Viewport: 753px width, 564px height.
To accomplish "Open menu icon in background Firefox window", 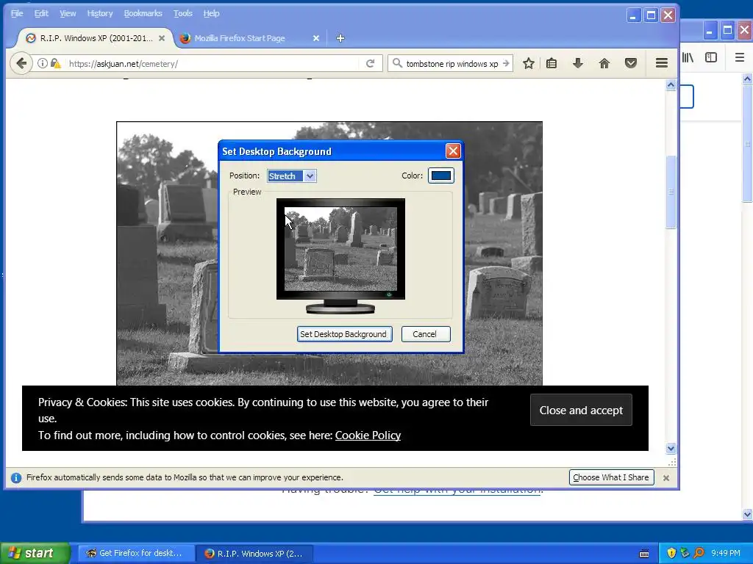I will click(740, 57).
